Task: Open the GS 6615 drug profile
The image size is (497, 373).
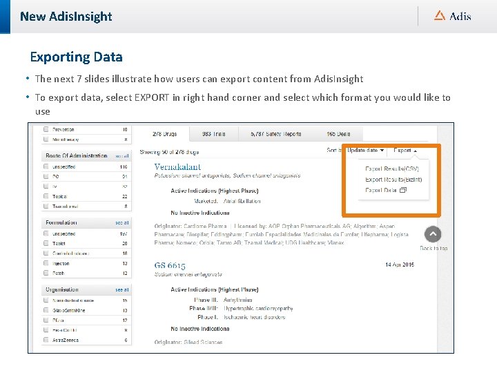Action: (x=170, y=265)
